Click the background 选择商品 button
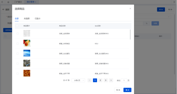The width and height of the screenshot is (177, 94). tap(8, 30)
